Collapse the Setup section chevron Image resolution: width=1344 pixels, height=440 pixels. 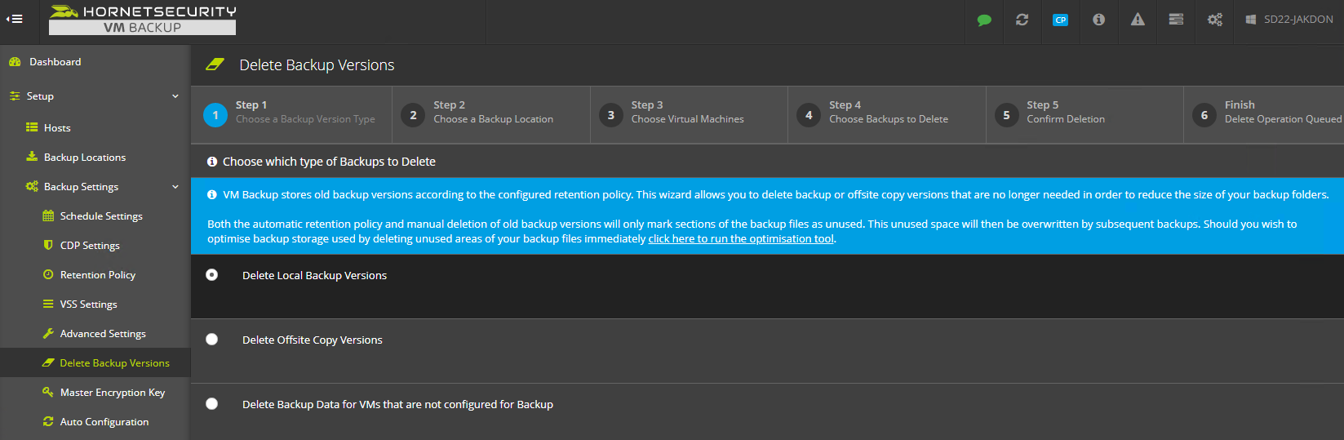click(175, 96)
